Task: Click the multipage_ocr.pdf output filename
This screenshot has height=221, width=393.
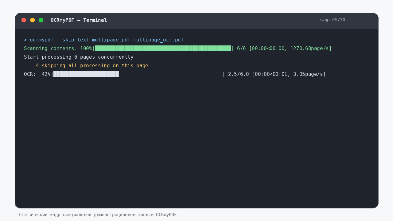Action: [159, 40]
